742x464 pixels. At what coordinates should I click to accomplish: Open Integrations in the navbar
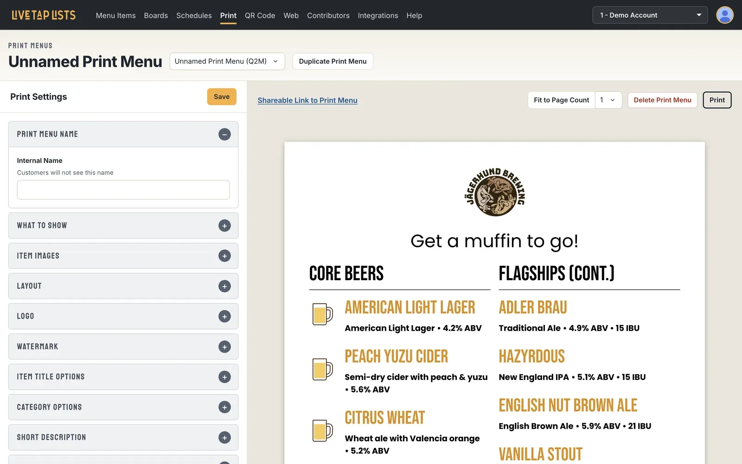pos(378,15)
